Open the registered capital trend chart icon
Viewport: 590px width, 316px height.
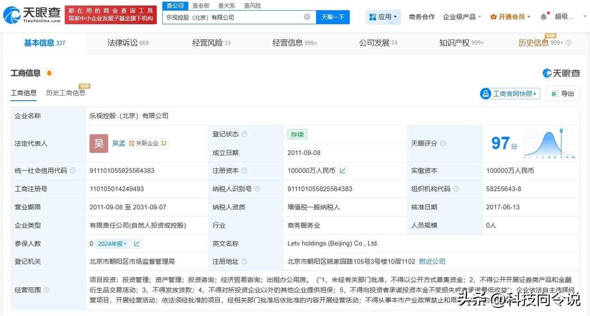pyautogui.click(x=342, y=171)
